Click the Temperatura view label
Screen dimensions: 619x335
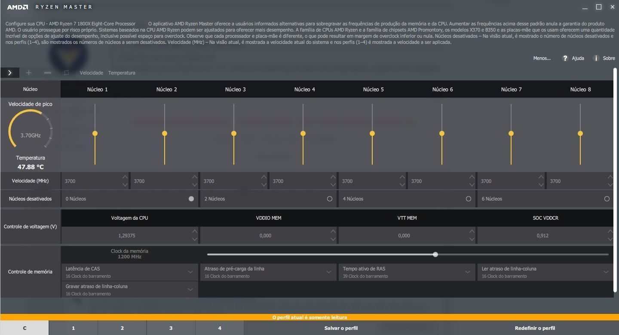pyautogui.click(x=122, y=73)
